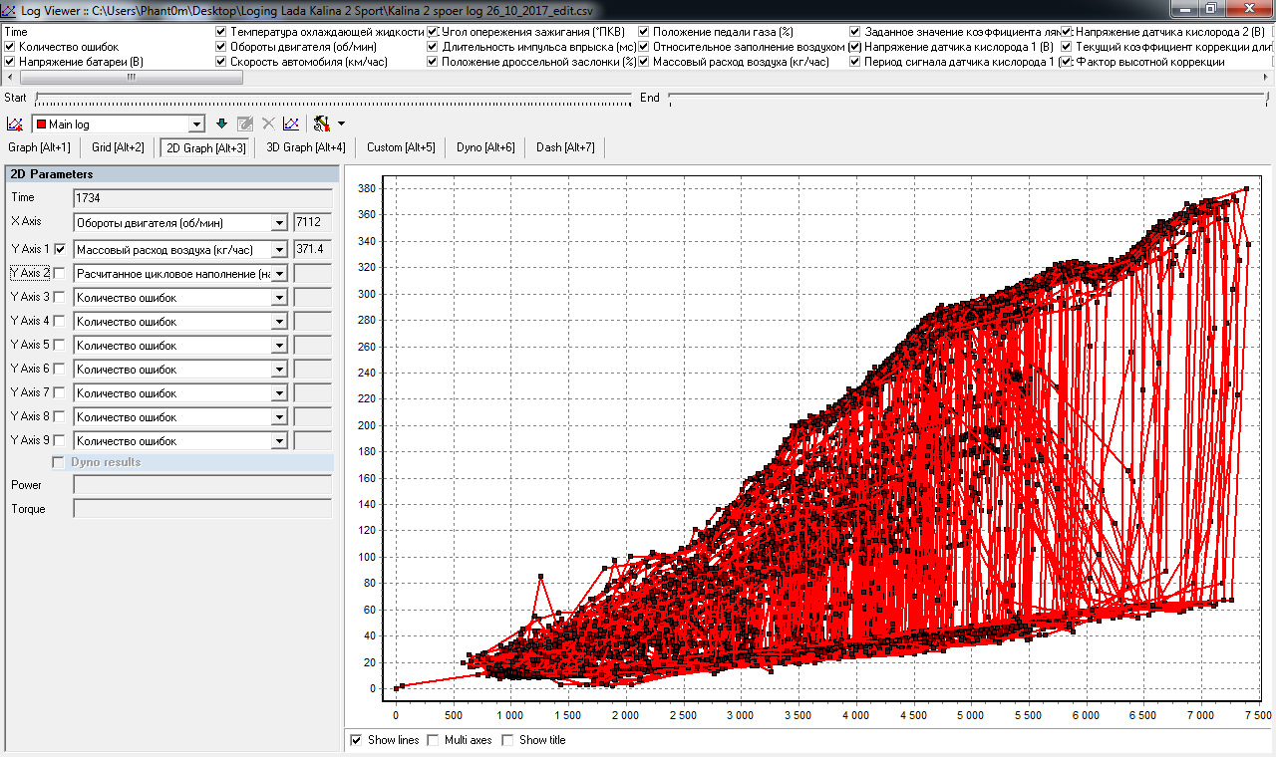Viewport: 1276px width, 757px height.
Task: Click the gray X delete log icon
Action: pos(268,124)
